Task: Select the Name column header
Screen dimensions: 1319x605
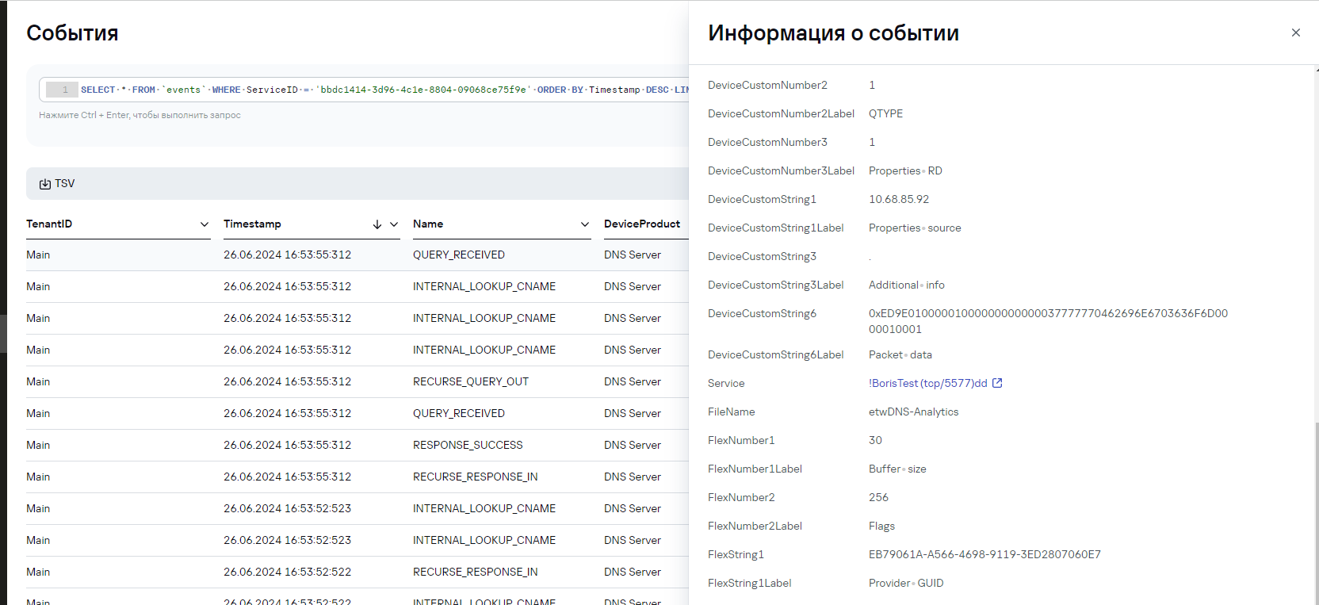Action: click(x=428, y=224)
